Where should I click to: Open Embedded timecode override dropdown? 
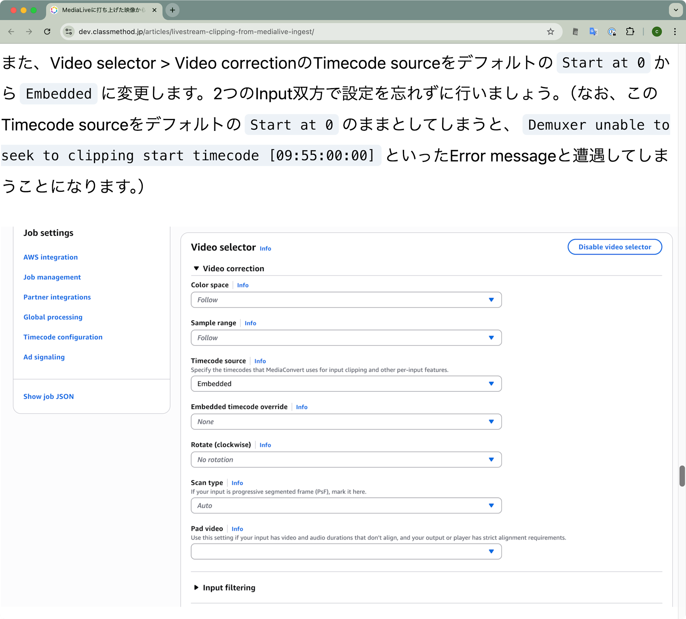(346, 422)
